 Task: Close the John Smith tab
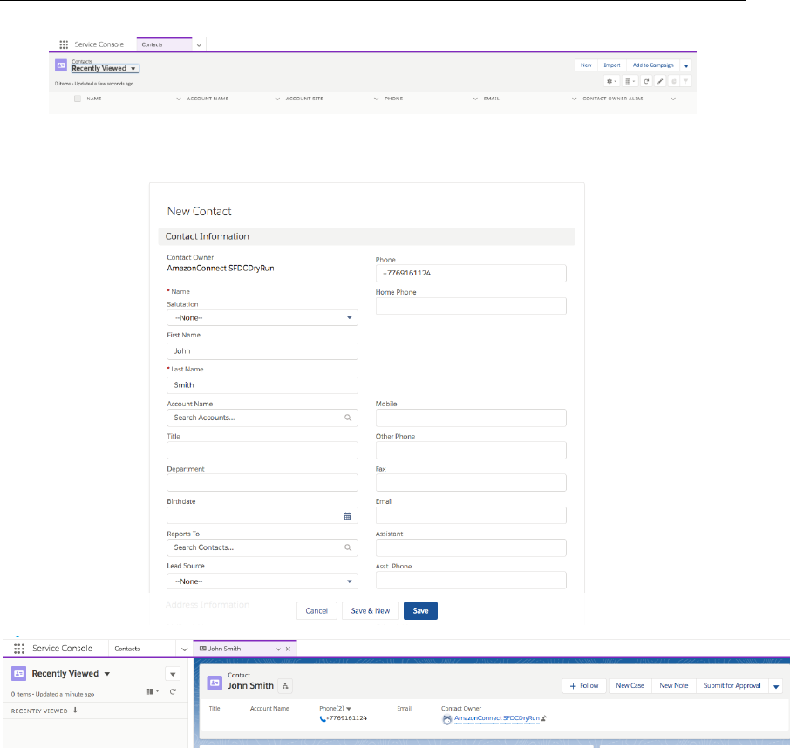[289, 649]
